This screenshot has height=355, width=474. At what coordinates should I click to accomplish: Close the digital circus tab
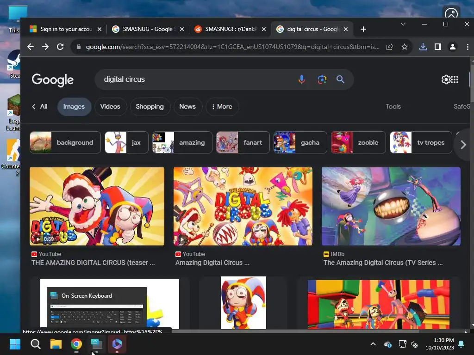(x=346, y=29)
